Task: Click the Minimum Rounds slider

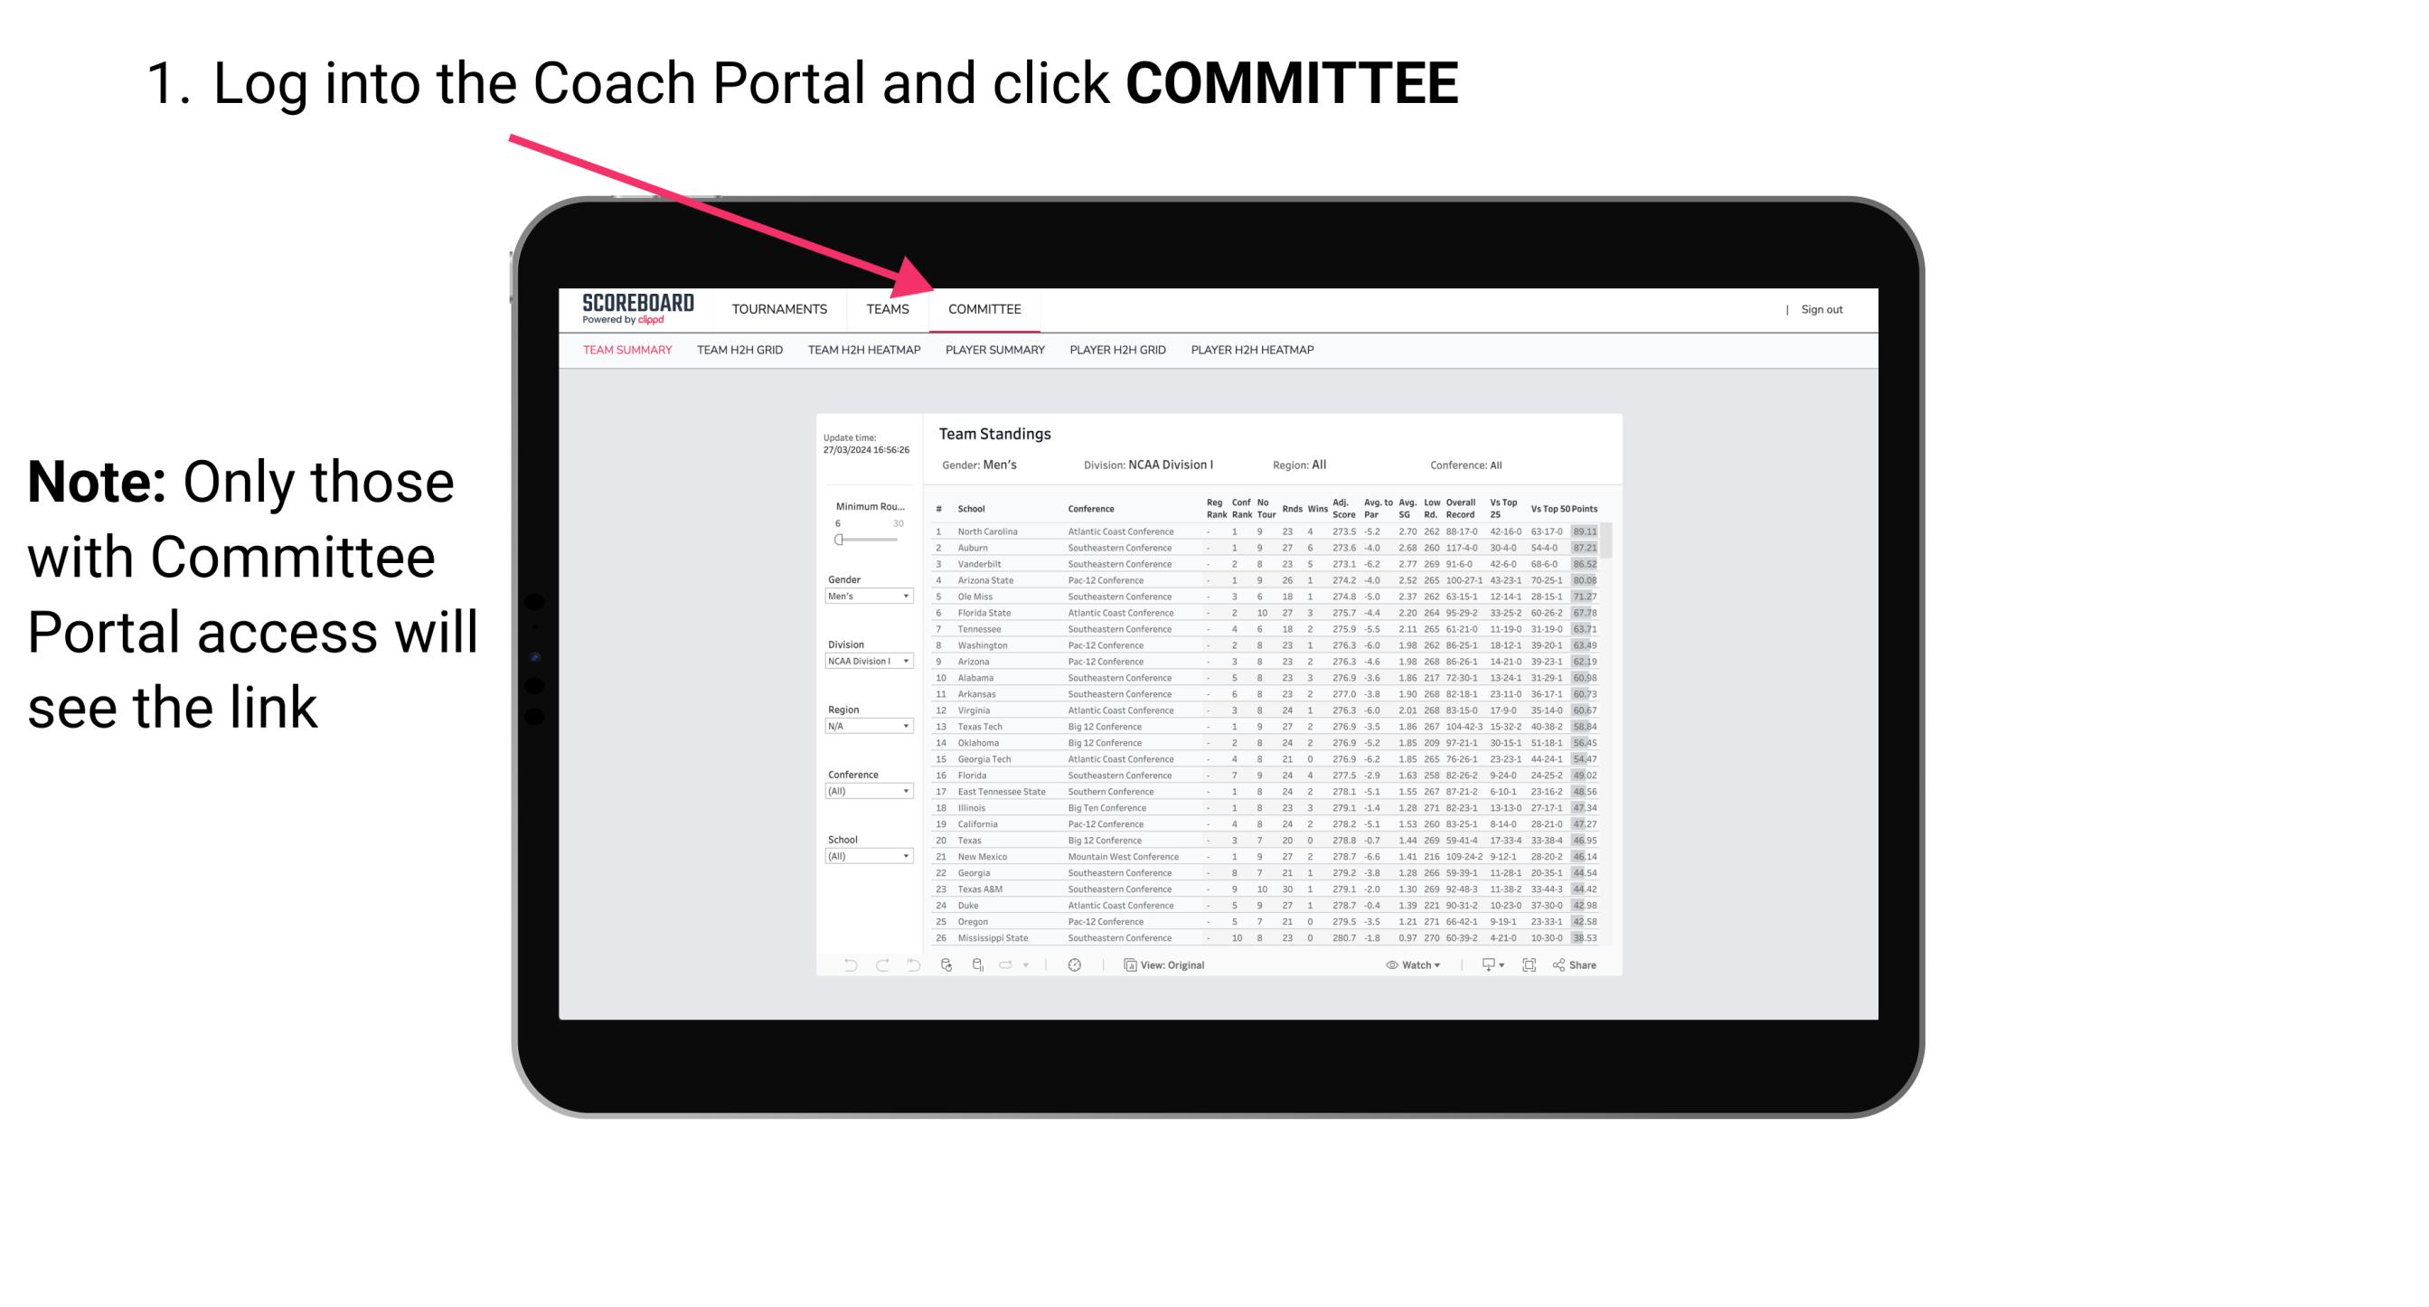Action: (x=839, y=540)
